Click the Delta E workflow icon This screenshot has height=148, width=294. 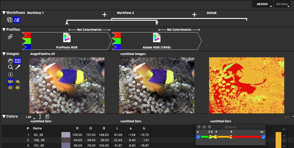pyautogui.click(x=17, y=20)
